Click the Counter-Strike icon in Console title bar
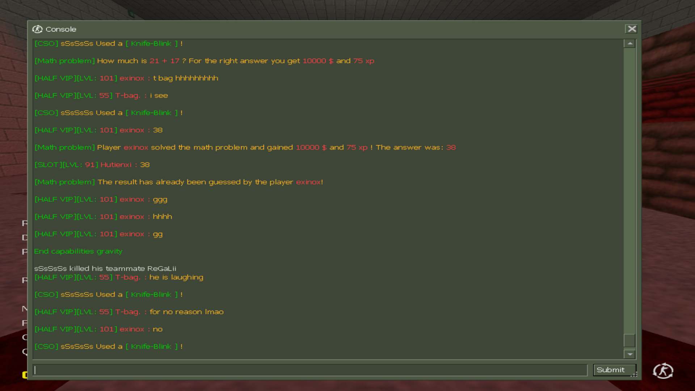Screen dimensions: 695x391 (x=37, y=29)
